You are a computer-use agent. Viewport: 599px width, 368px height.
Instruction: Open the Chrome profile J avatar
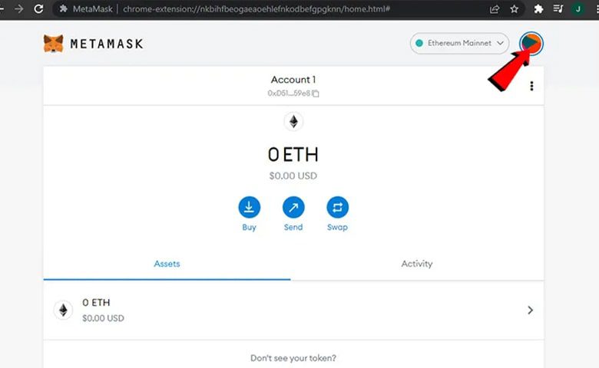(578, 9)
